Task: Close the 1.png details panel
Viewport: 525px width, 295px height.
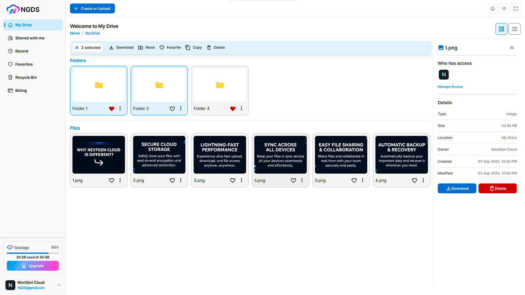Action: click(x=512, y=48)
